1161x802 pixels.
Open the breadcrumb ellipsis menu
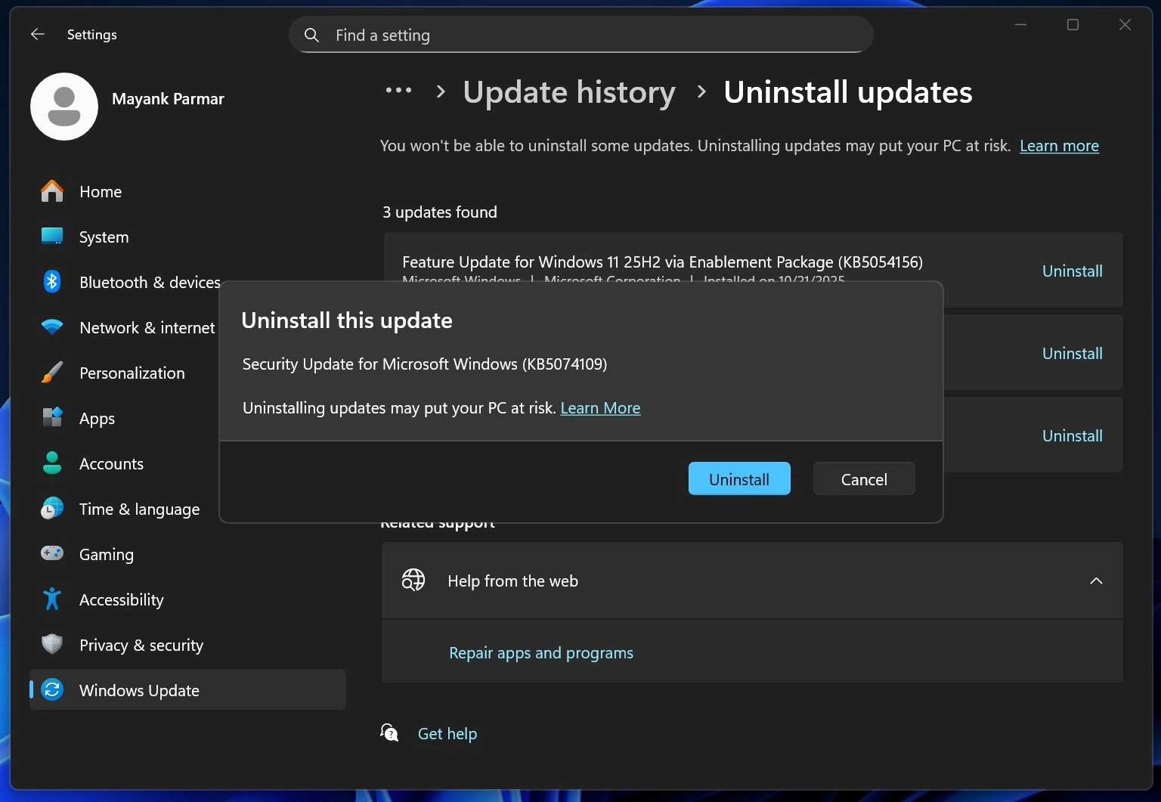click(398, 91)
